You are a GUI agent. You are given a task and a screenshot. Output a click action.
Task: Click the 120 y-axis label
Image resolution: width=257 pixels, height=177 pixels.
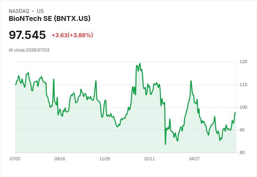point(243,62)
